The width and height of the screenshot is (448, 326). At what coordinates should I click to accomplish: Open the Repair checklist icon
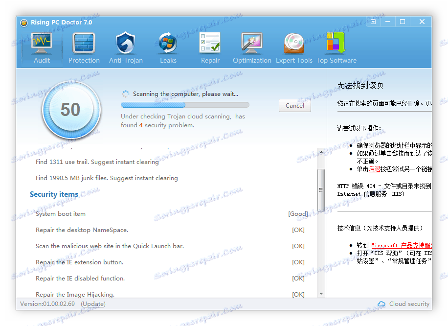210,44
